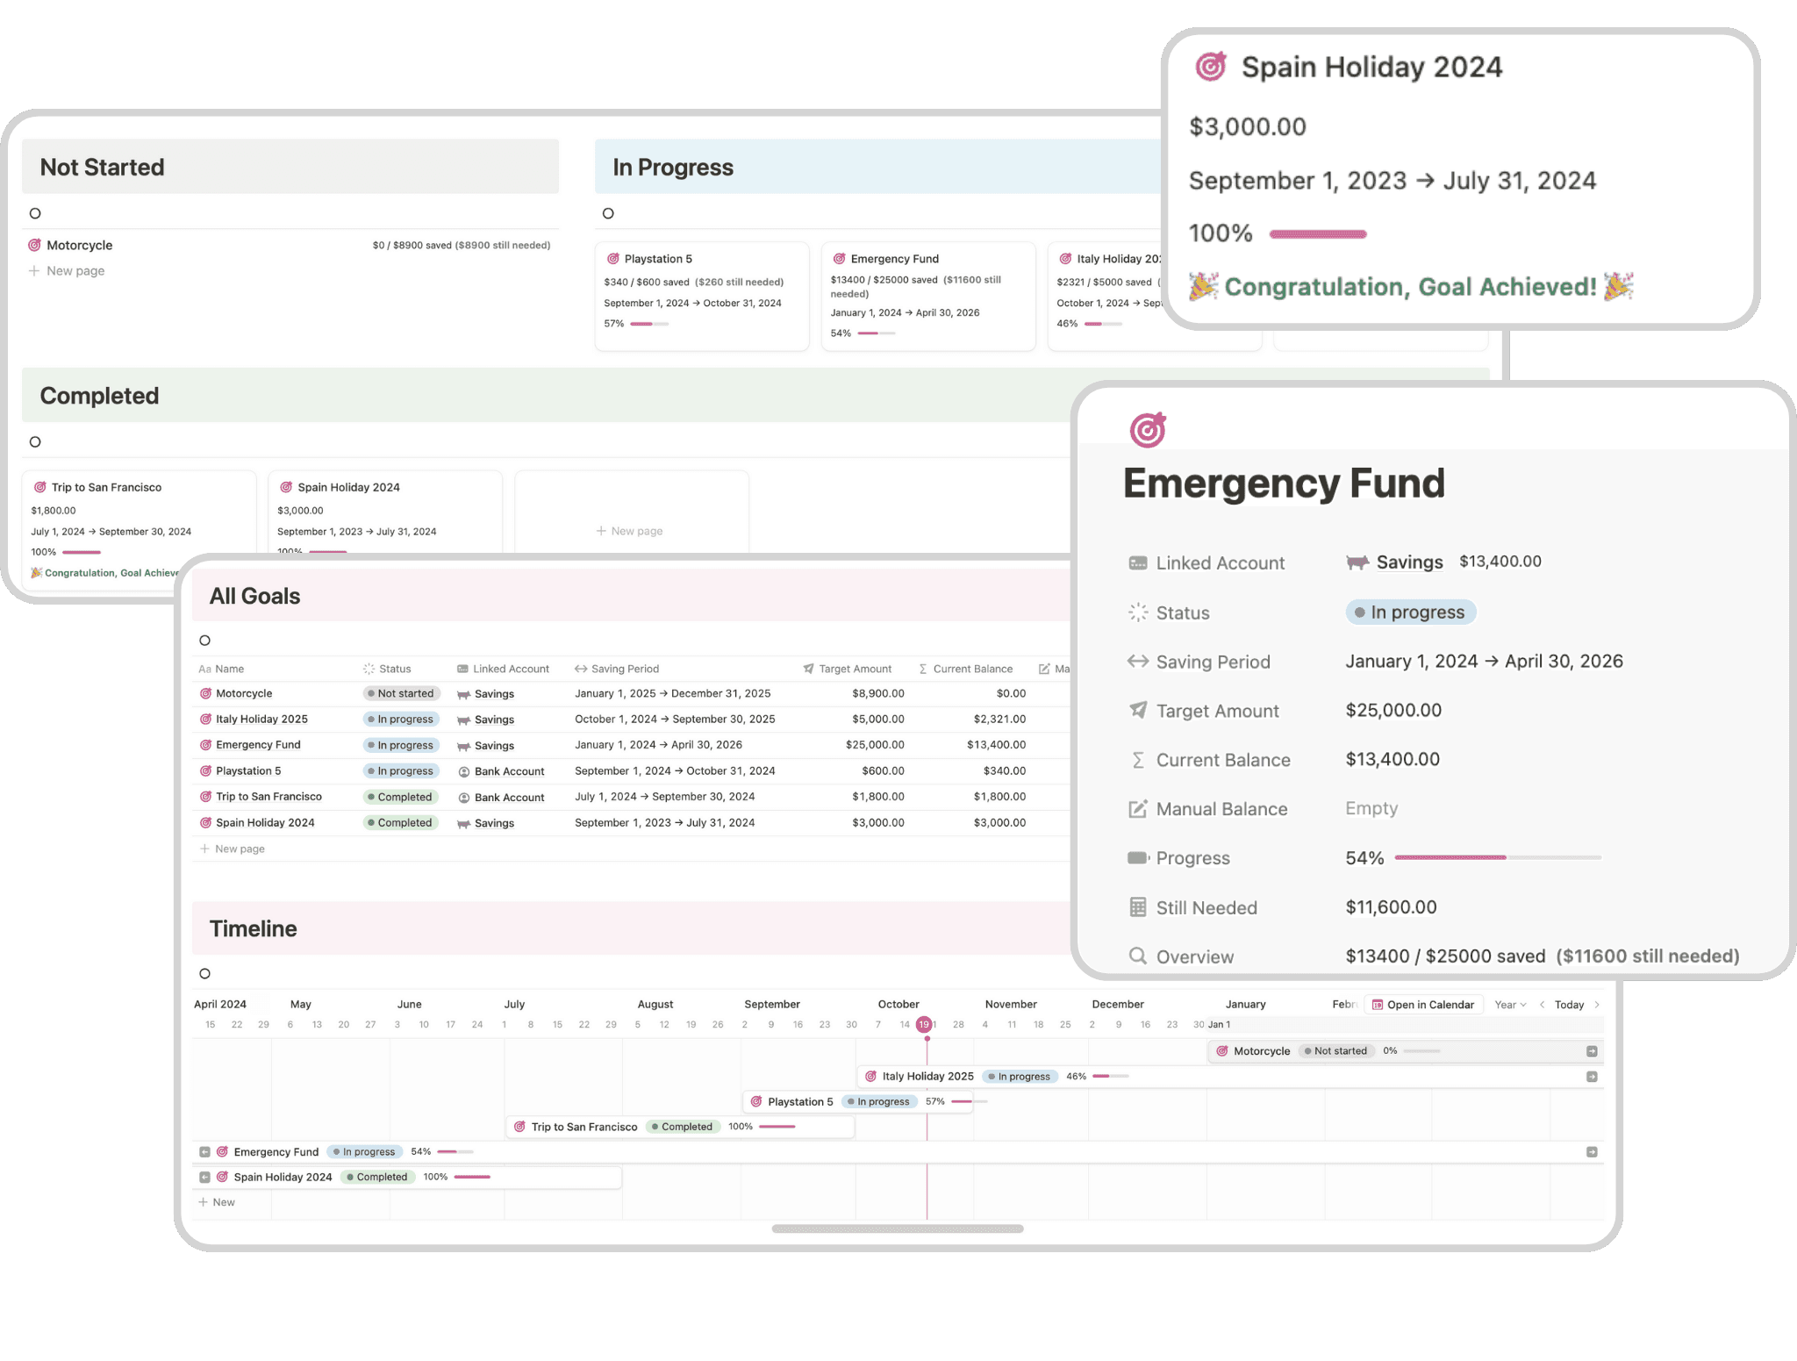The height and width of the screenshot is (1361, 1797).
Task: Jump to Today in the timeline
Action: pos(1569,1005)
